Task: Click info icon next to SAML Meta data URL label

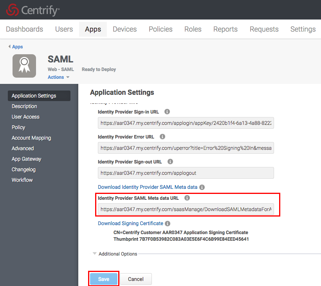Action: tap(187, 198)
